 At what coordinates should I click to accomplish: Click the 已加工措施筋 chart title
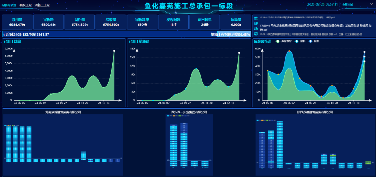point(139,41)
